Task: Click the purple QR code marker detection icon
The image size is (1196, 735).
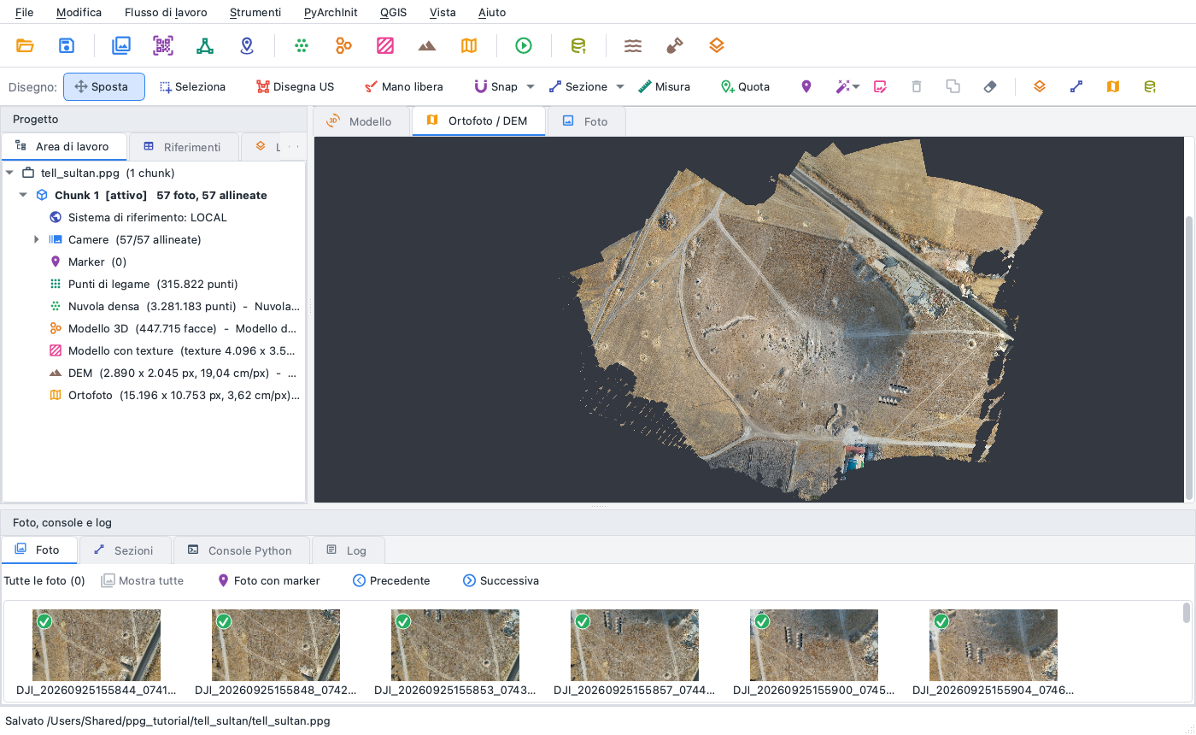Action: coord(163,46)
